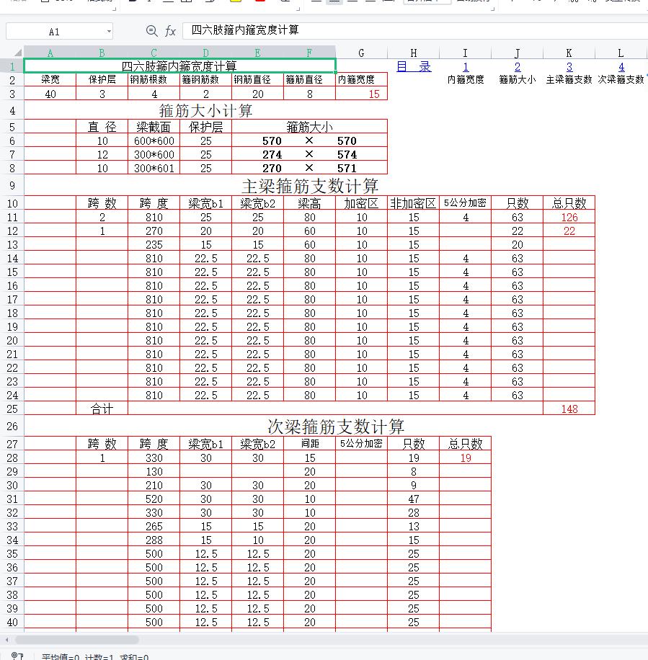Select column H header

click(x=414, y=53)
